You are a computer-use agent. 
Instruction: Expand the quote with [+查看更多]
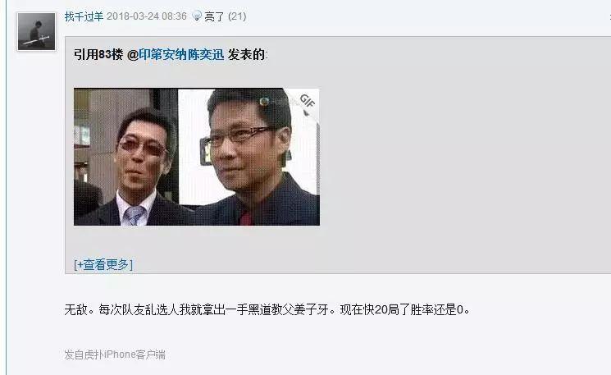pyautogui.click(x=103, y=265)
